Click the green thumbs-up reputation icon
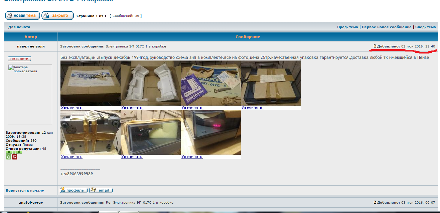 (x=9, y=157)
